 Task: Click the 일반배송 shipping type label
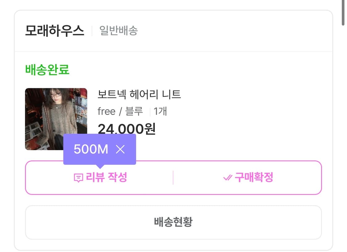click(x=118, y=31)
